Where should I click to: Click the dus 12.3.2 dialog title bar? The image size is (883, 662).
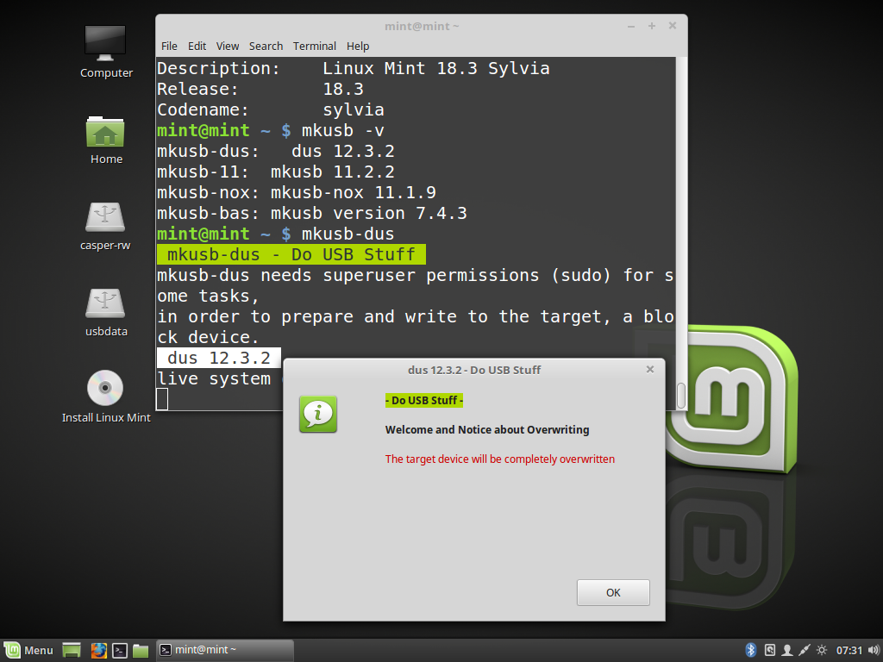[x=473, y=370]
